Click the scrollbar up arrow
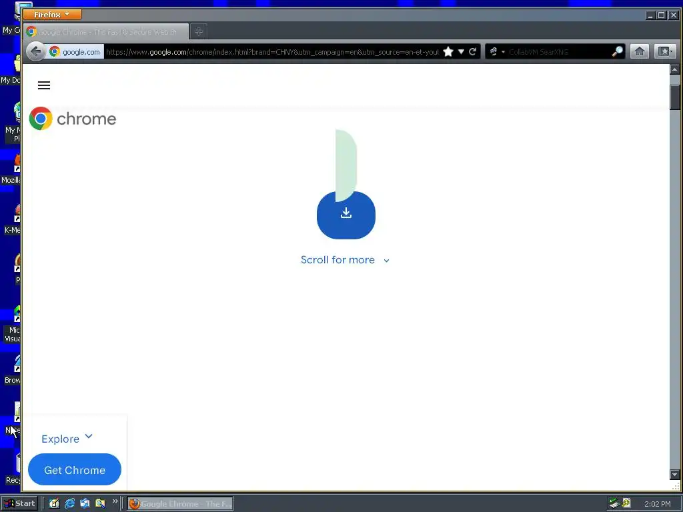683x512 pixels. pyautogui.click(x=675, y=69)
